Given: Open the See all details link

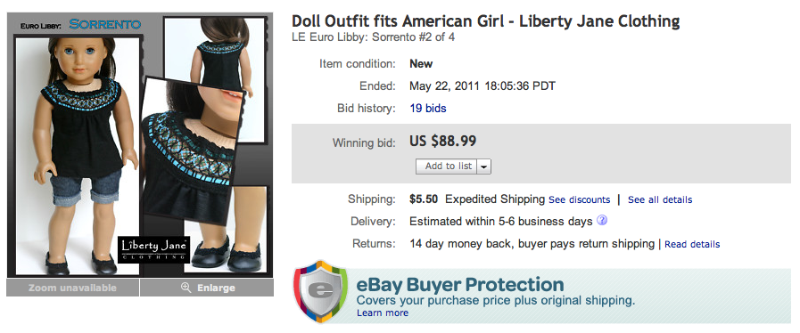Looking at the screenshot, I should [660, 199].
